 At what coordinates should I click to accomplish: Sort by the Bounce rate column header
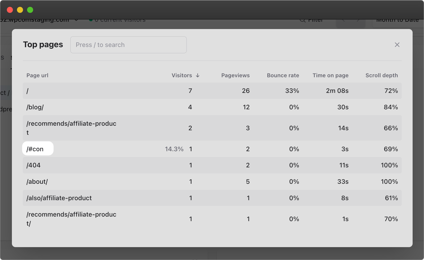[x=283, y=75]
